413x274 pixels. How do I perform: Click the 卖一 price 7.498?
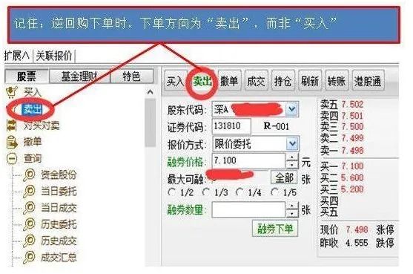pyautogui.click(x=352, y=151)
